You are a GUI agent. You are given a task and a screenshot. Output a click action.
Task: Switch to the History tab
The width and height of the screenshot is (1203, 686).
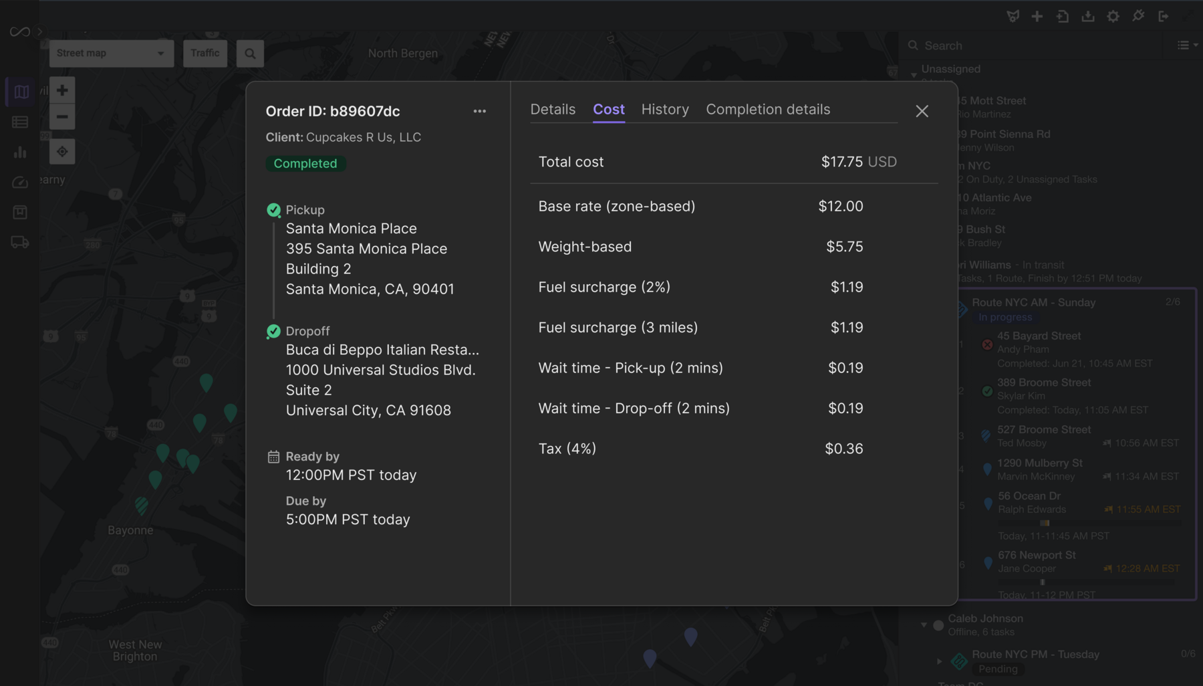(x=665, y=110)
